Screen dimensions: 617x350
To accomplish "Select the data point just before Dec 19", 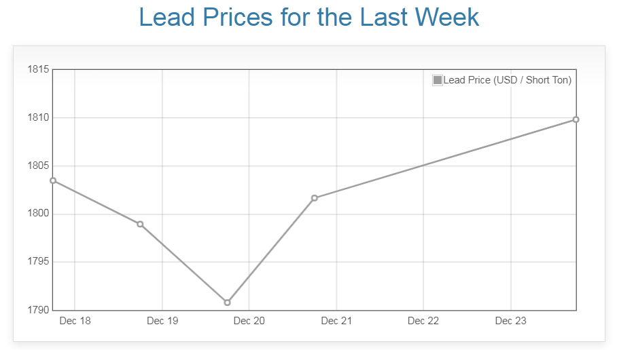I will point(140,224).
